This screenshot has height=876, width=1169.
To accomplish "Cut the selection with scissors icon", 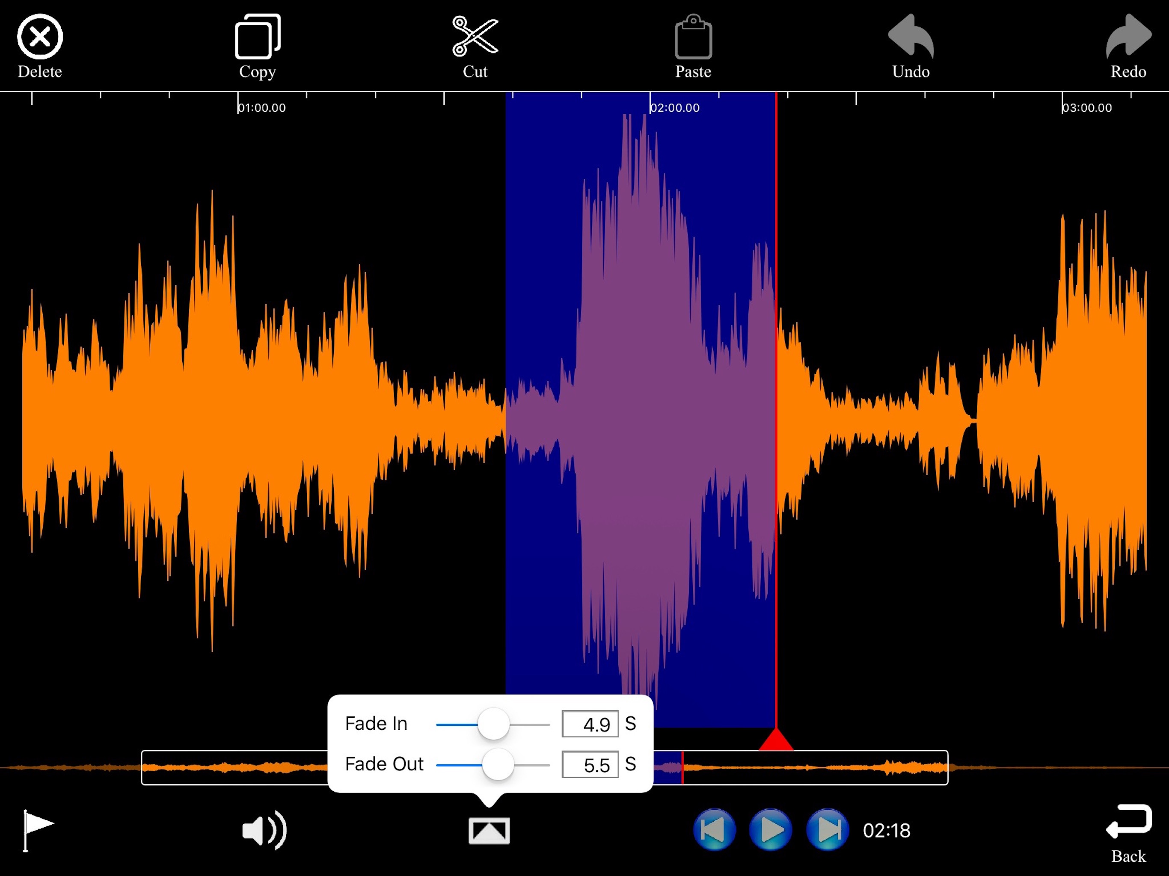I will coord(475,36).
